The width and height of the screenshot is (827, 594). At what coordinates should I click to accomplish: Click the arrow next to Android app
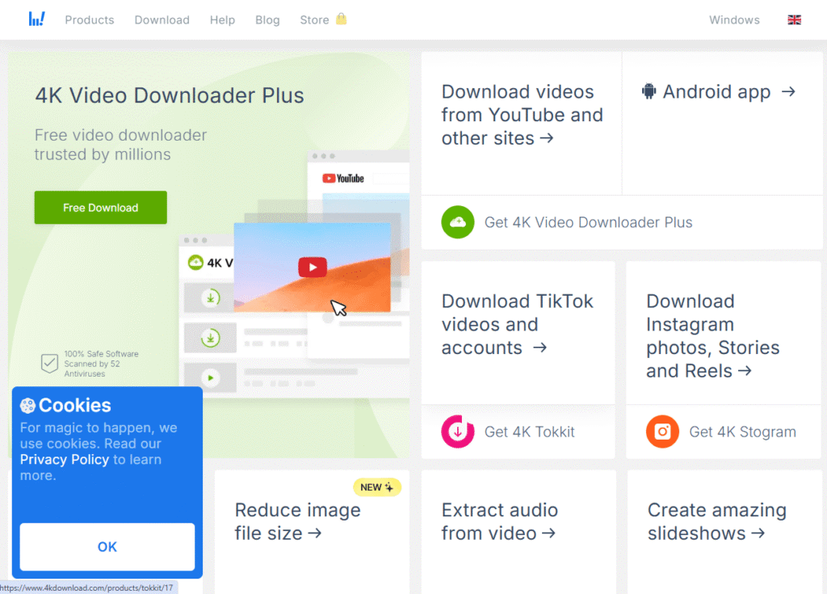(x=788, y=92)
